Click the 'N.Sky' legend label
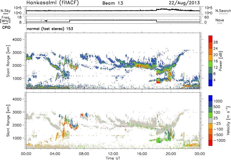231x160 pixels. click(5, 11)
